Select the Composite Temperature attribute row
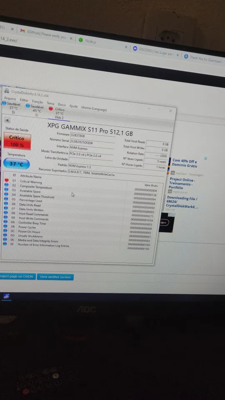This screenshot has width=225, height=400. 81,191
